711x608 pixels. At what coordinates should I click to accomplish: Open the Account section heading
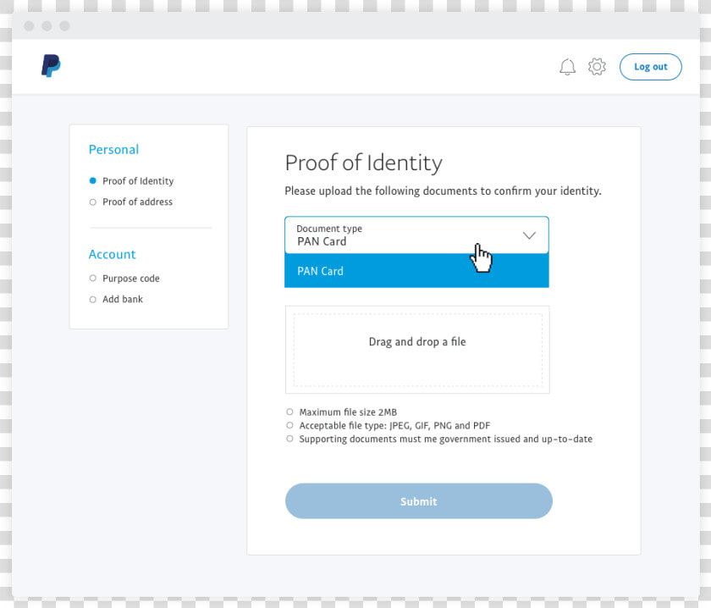point(112,255)
